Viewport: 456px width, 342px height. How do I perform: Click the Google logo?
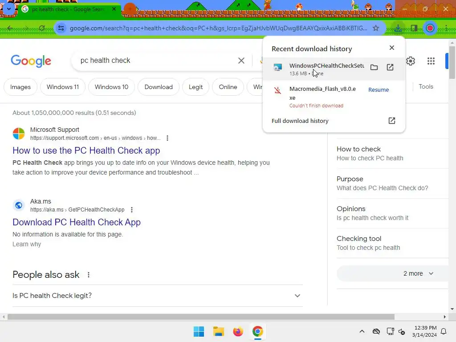click(31, 61)
